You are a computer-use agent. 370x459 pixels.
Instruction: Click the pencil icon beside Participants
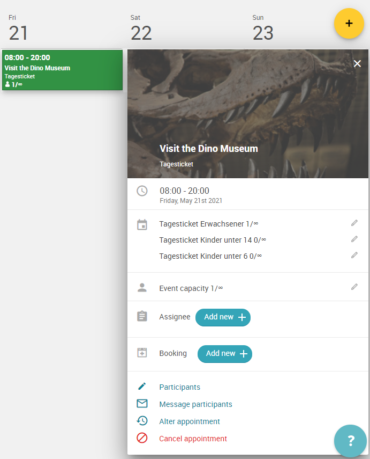click(x=142, y=387)
